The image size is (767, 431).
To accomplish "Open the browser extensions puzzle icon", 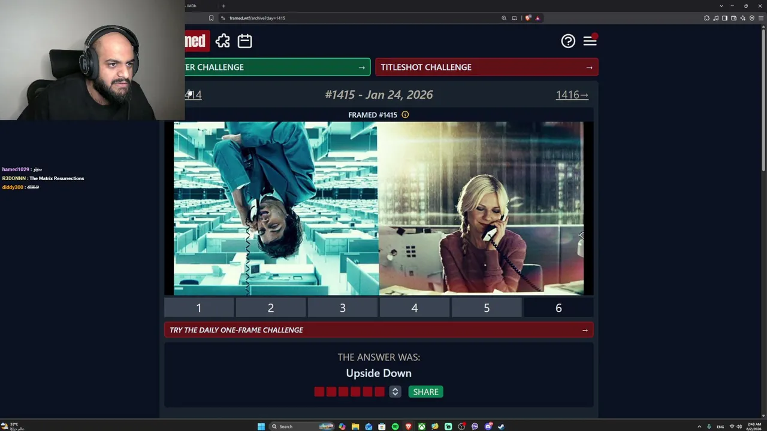I will point(707,18).
